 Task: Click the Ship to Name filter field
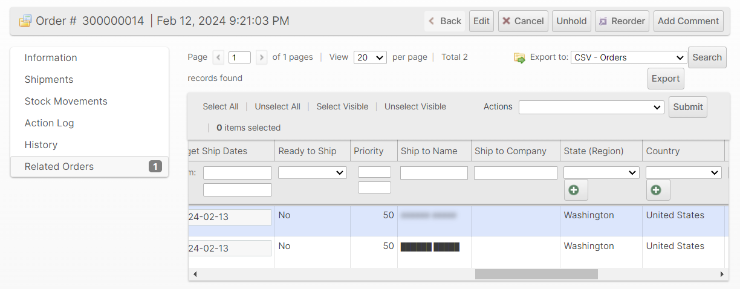[433, 173]
